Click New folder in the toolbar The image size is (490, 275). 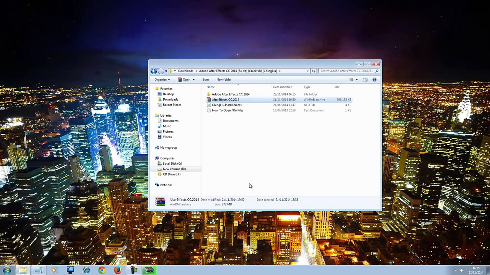[224, 80]
